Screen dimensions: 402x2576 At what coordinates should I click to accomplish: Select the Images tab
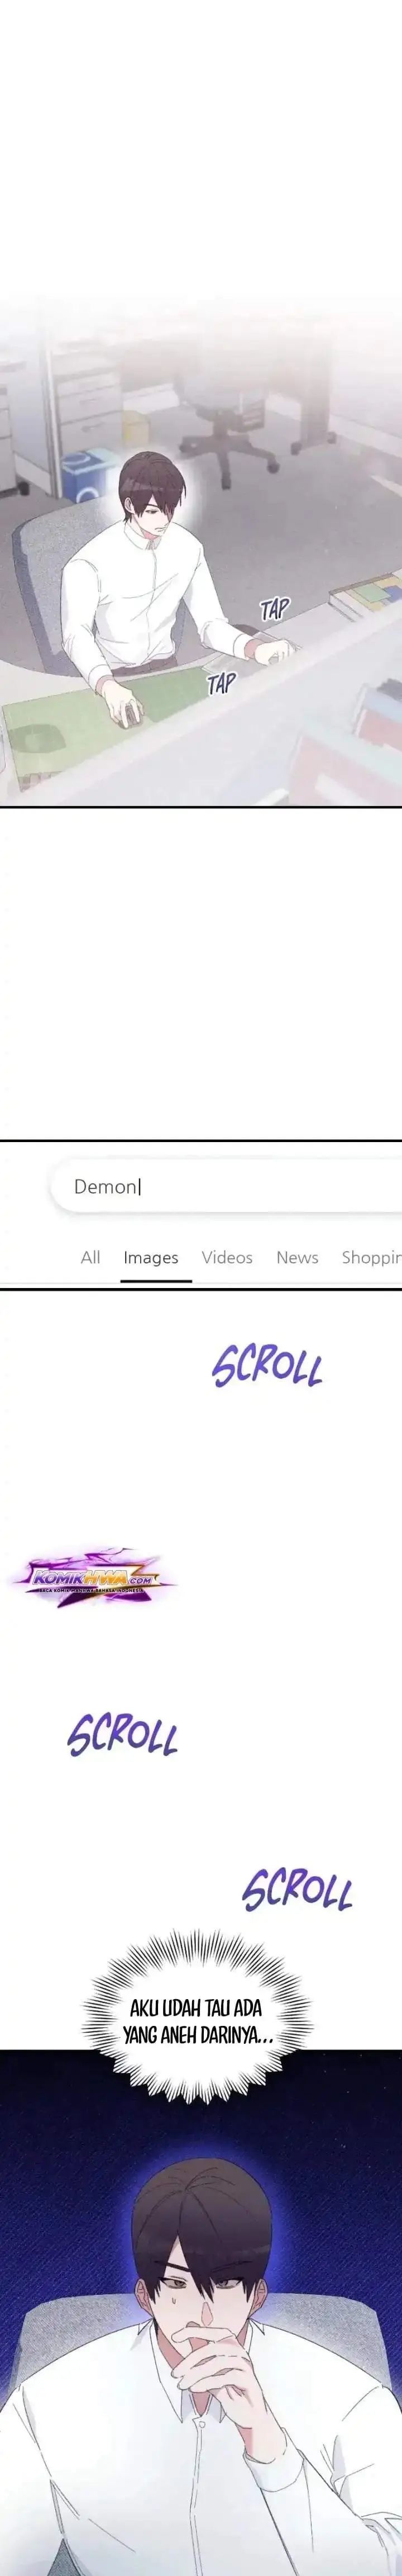[x=151, y=1257]
